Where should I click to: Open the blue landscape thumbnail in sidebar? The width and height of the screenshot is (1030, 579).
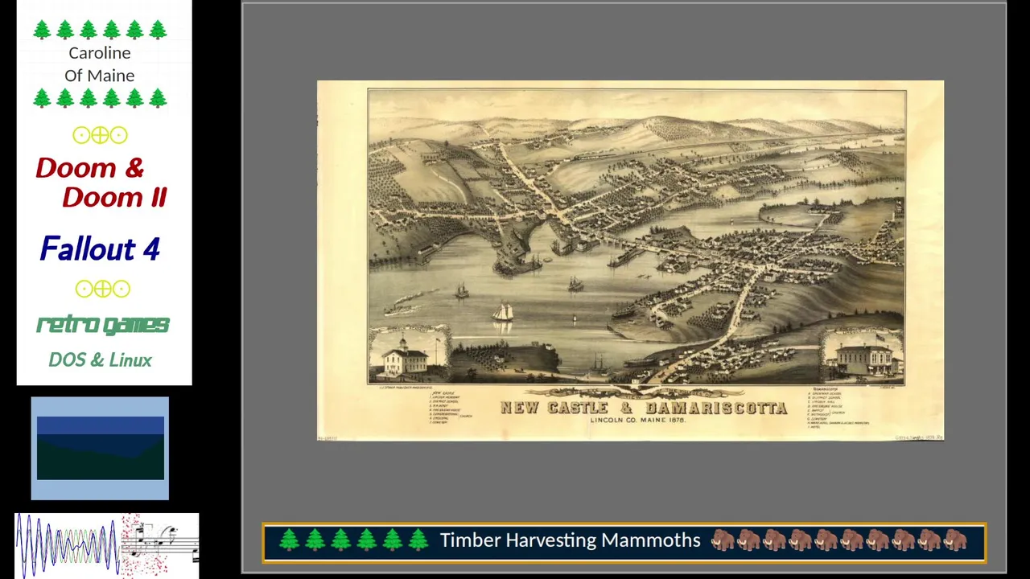100,448
